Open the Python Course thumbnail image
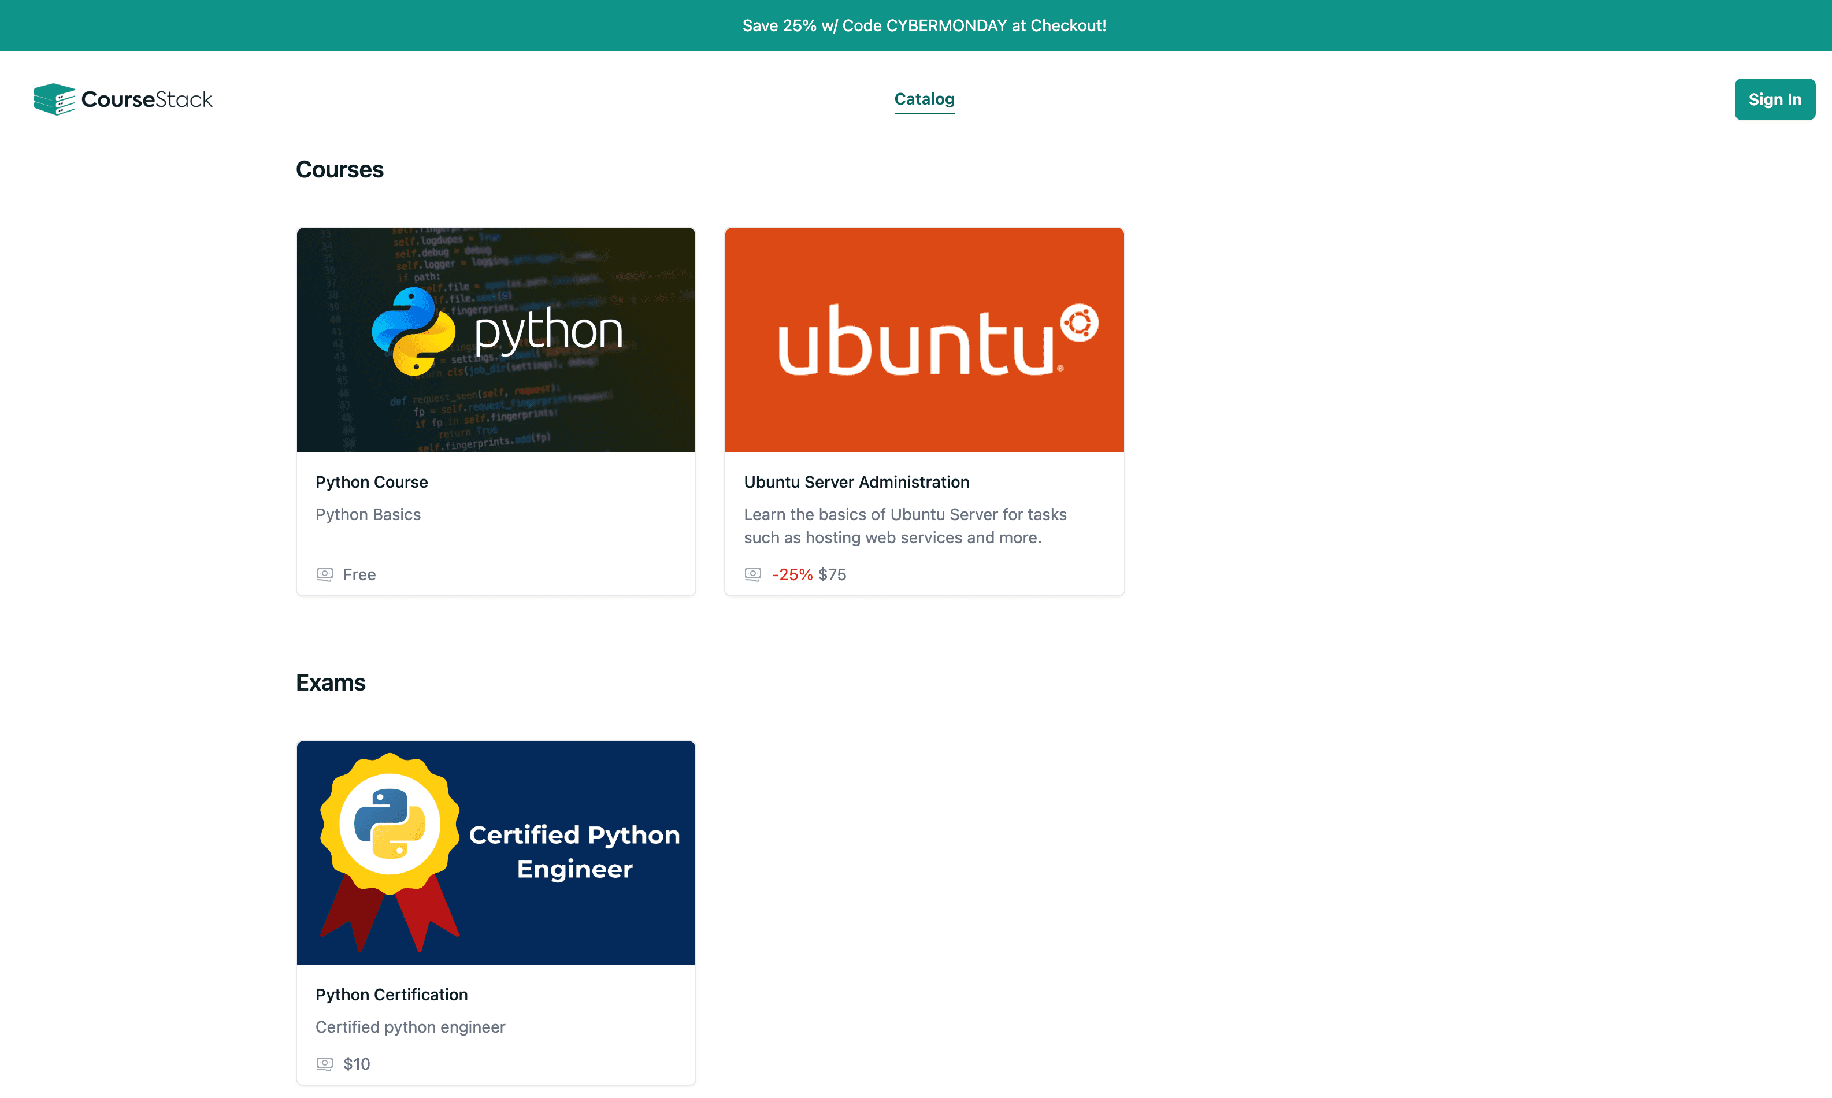This screenshot has height=1098, width=1832. [x=496, y=340]
